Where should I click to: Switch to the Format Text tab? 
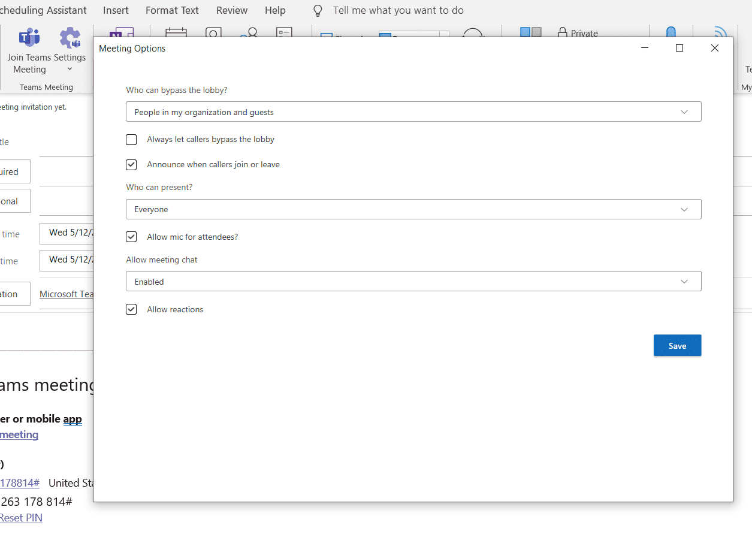172,11
